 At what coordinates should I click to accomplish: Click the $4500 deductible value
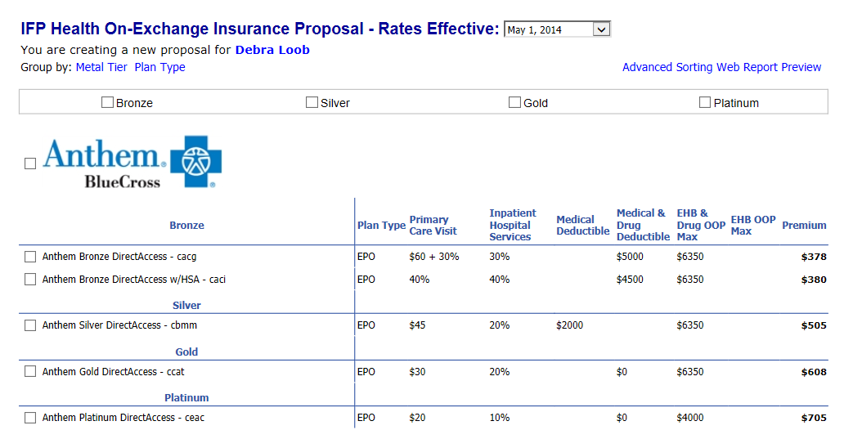click(630, 279)
